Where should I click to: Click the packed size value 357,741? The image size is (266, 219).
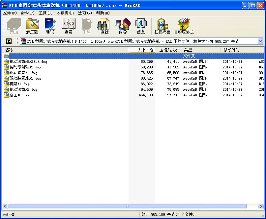pos(172,95)
